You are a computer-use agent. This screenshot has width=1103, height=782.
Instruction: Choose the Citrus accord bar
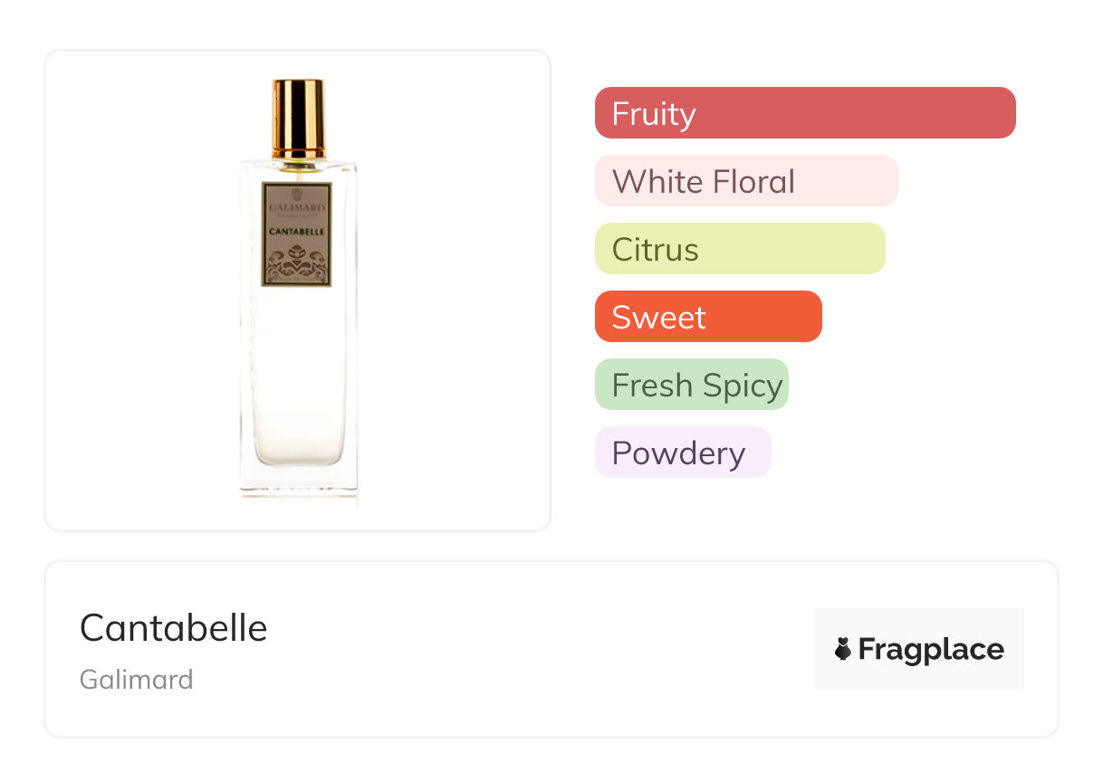pos(739,249)
